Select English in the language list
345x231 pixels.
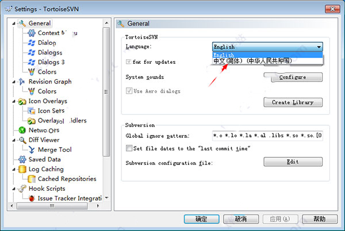tap(267, 55)
